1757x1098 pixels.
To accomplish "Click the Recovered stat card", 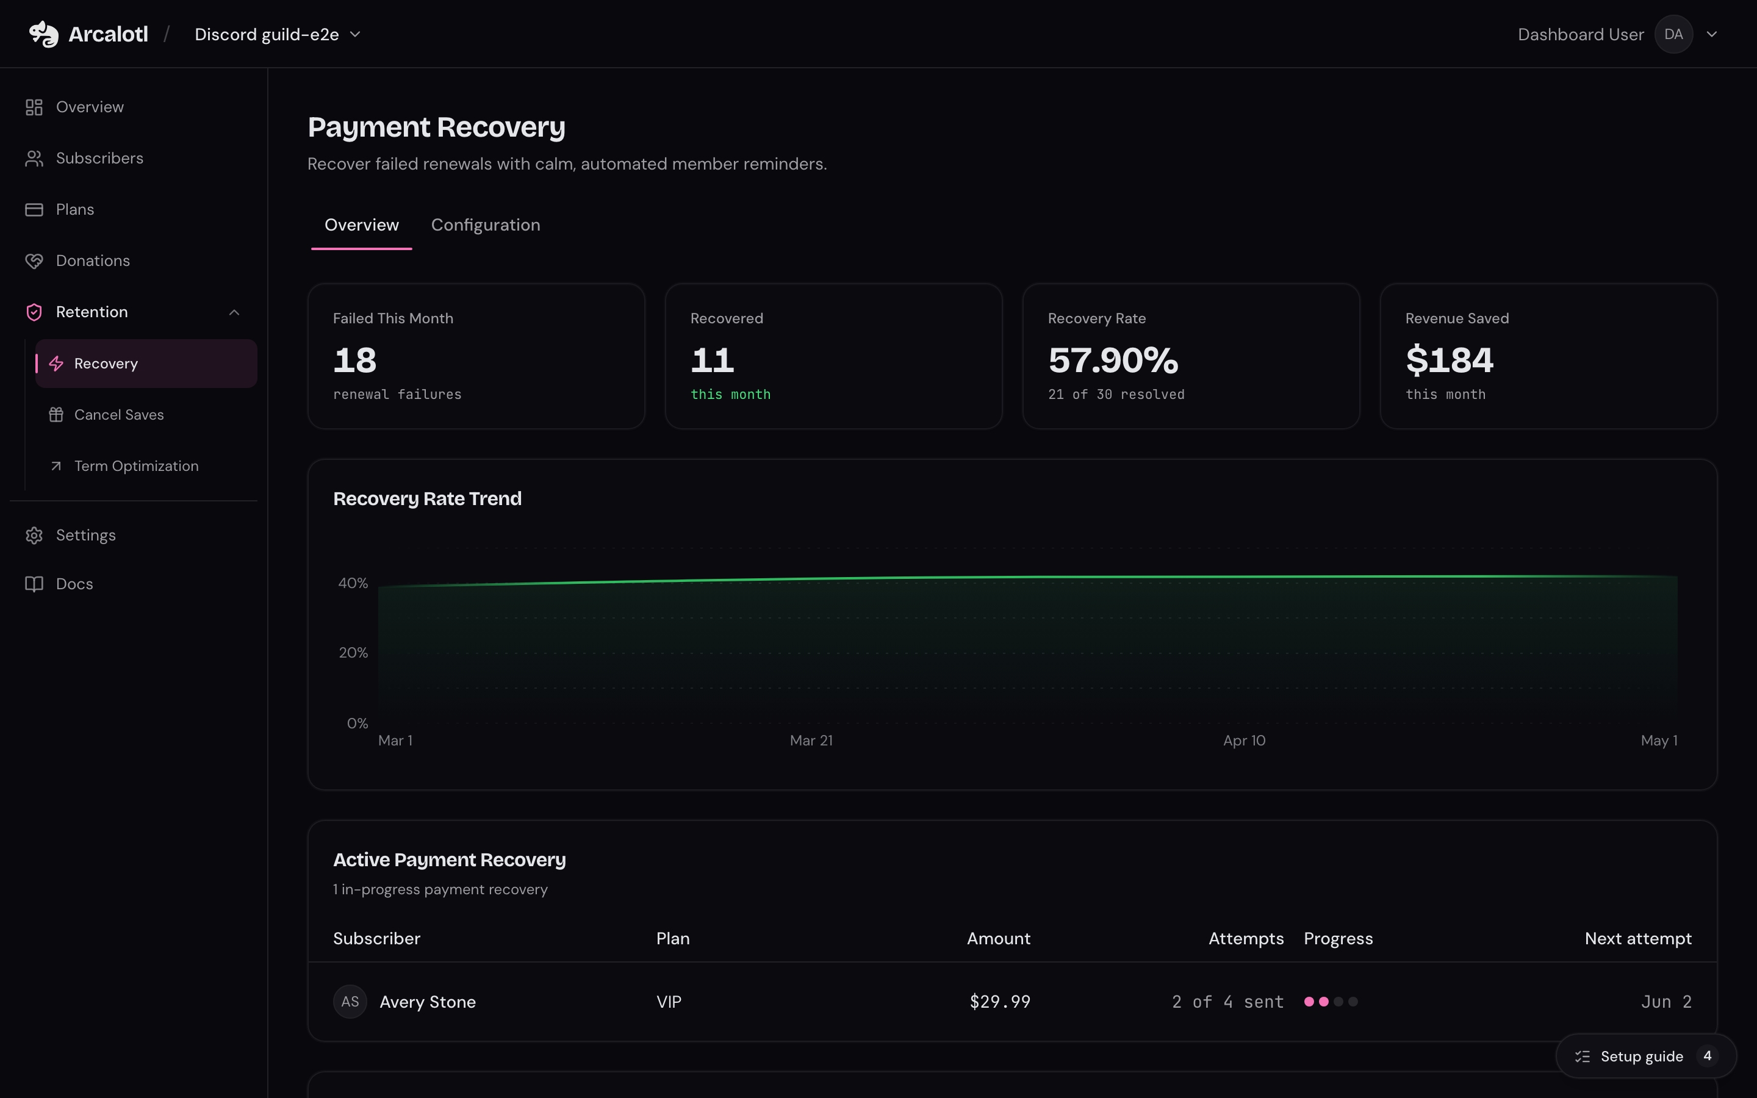I will 833,356.
